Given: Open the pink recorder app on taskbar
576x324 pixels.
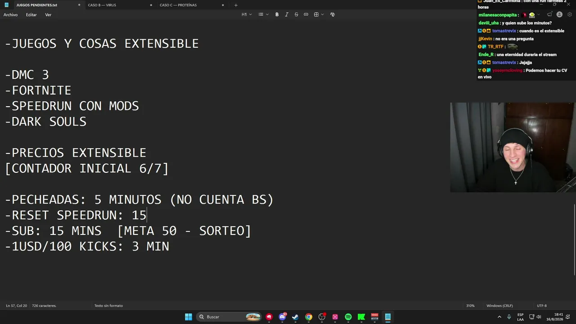Looking at the screenshot, I should 335,317.
